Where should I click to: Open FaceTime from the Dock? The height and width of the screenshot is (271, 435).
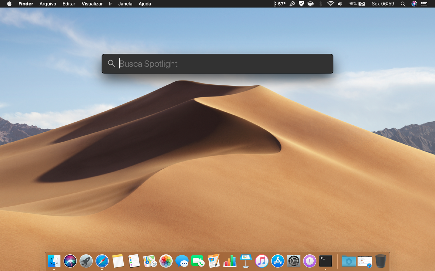[x=198, y=261]
